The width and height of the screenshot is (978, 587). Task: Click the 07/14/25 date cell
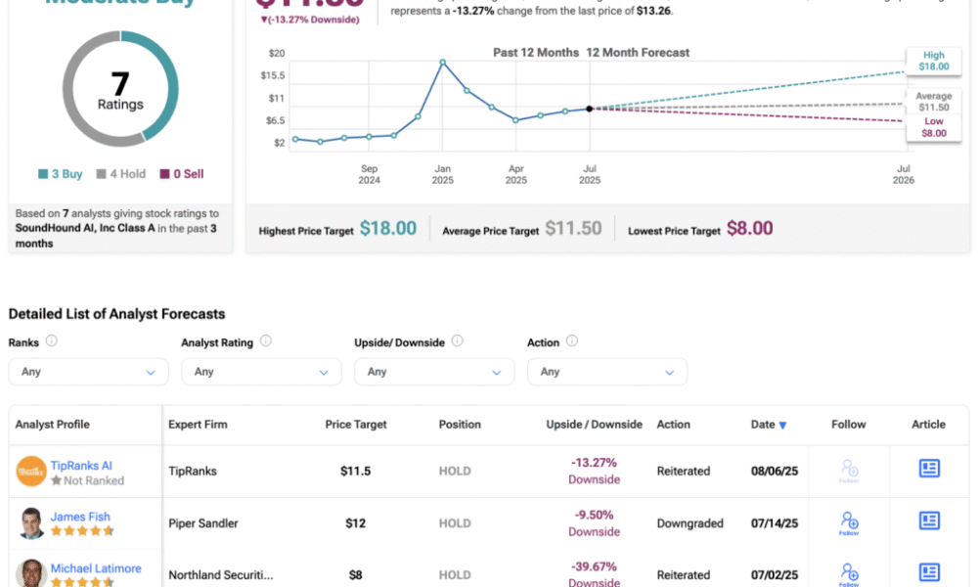pyautogui.click(x=774, y=523)
